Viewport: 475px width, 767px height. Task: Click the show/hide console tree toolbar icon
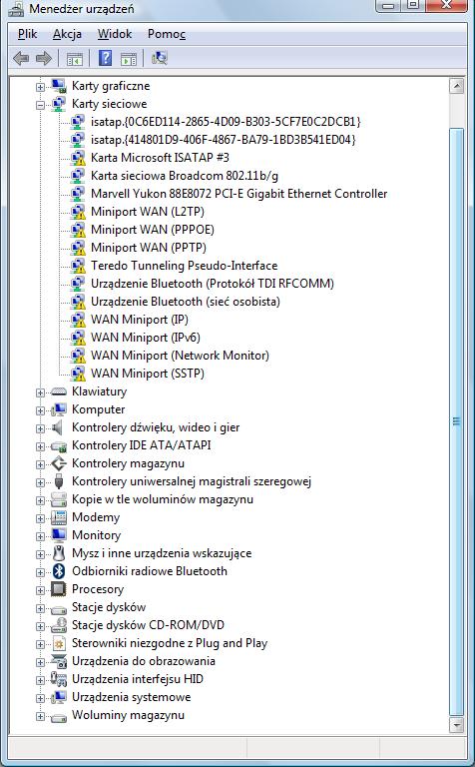click(x=74, y=59)
